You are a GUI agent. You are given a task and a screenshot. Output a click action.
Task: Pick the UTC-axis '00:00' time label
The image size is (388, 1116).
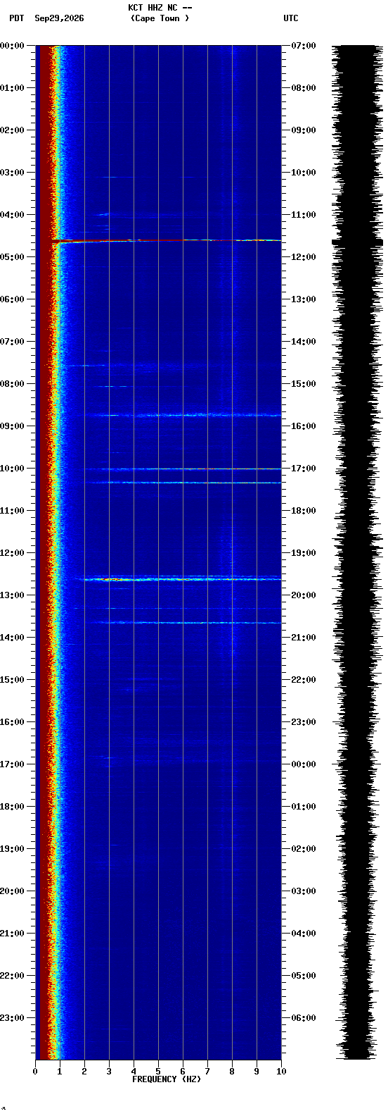coord(304,764)
